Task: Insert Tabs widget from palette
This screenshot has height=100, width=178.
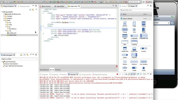Action: point(125,42)
